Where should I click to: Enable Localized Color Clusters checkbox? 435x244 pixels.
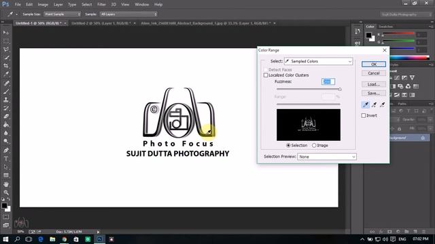coord(266,75)
